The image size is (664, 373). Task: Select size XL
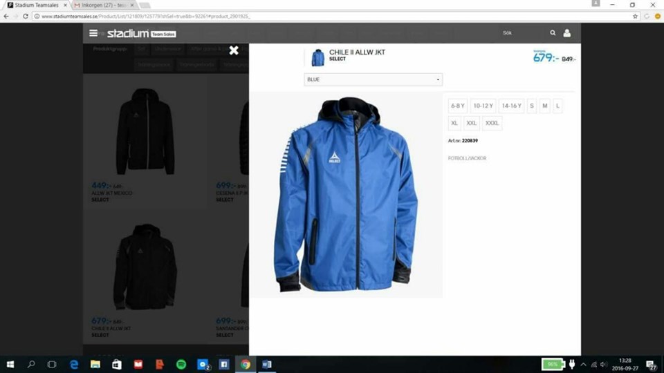[454, 123]
